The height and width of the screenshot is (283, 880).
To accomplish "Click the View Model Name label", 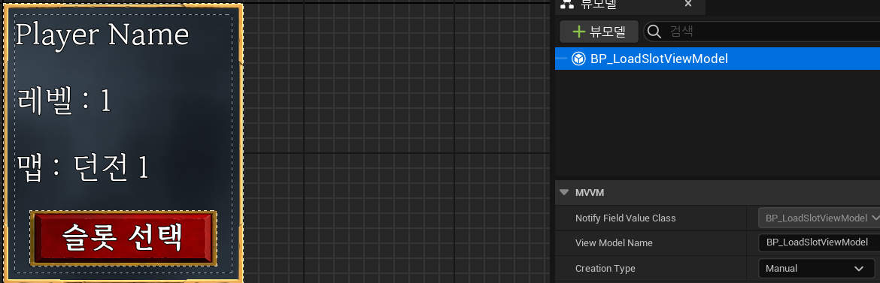I will click(614, 243).
